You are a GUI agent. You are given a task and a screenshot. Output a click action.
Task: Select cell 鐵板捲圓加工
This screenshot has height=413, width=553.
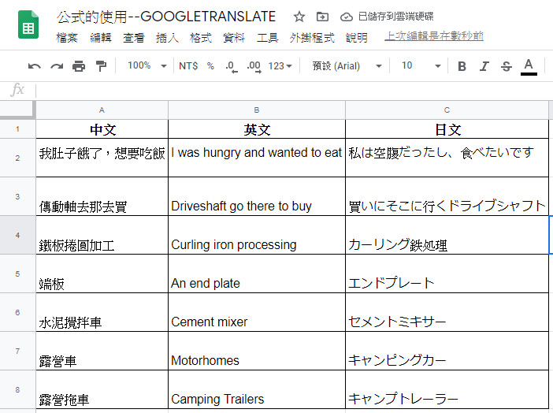[x=102, y=235]
